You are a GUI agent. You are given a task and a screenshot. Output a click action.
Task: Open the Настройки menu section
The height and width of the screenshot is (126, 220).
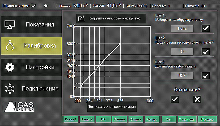(31, 67)
